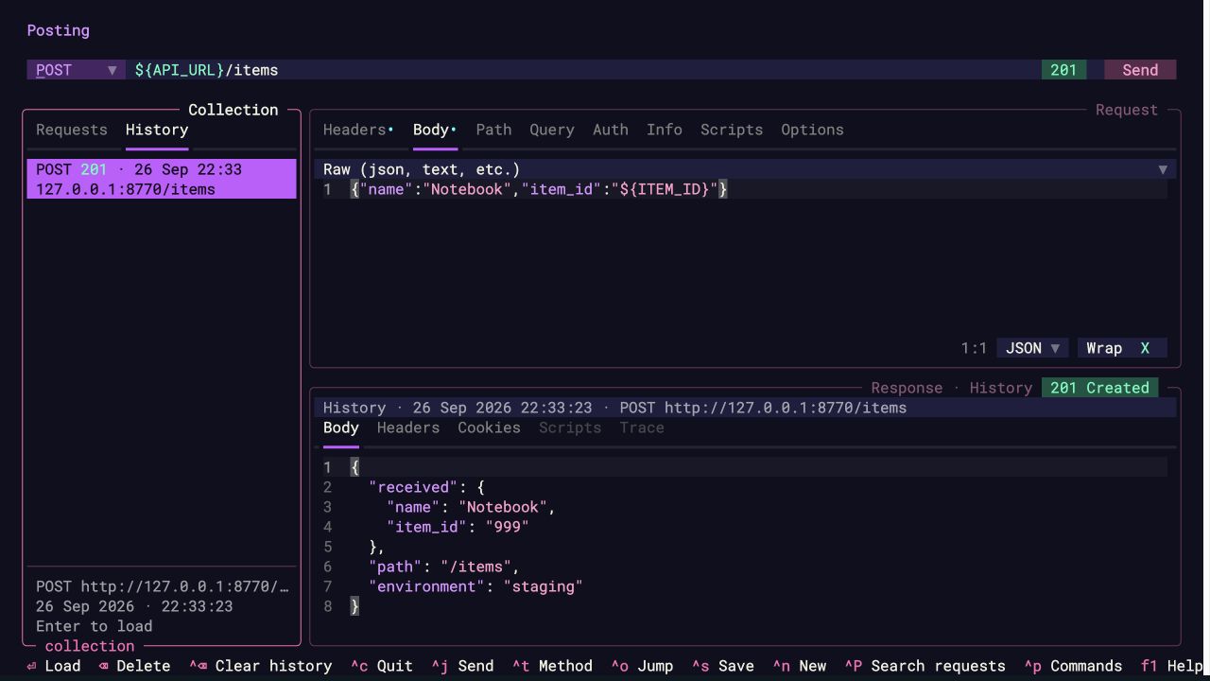The image size is (1210, 681).
Task: Click the POST http://127.0.0.1:8770/… preview text
Action: pos(162,586)
